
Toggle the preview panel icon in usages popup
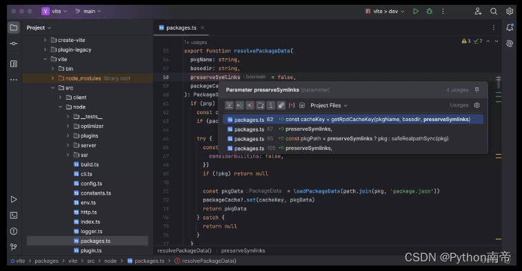(x=302, y=105)
